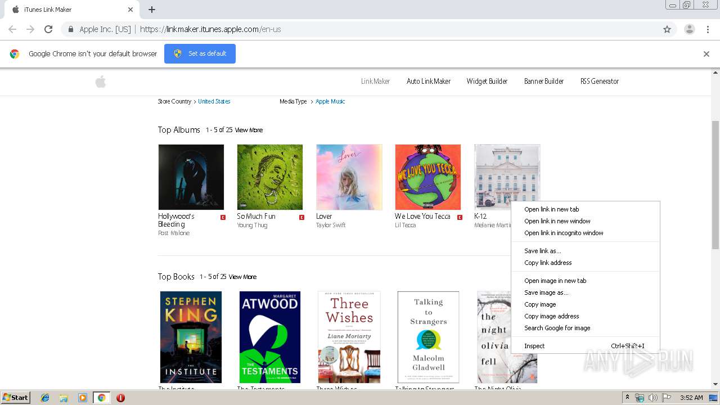Open the Chrome profile avatar icon
This screenshot has height=405, width=720.
point(689,29)
